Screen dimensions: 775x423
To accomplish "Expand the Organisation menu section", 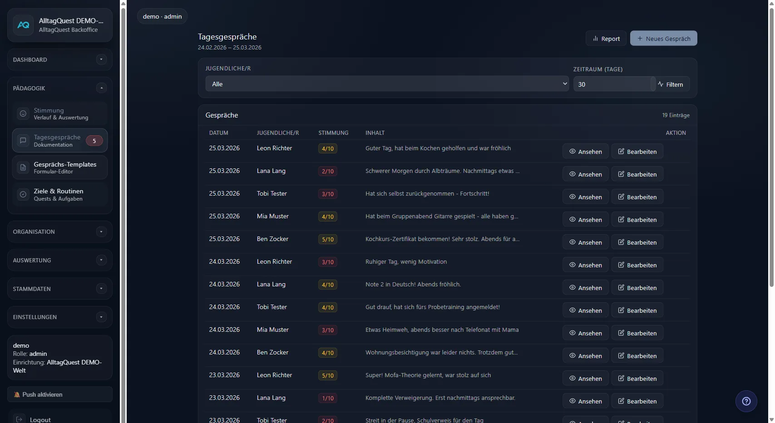I will (x=101, y=232).
